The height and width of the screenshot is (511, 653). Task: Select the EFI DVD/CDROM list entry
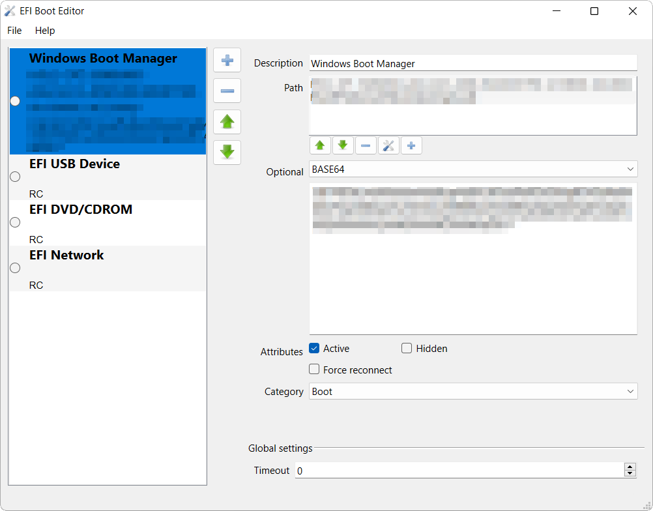point(108,223)
